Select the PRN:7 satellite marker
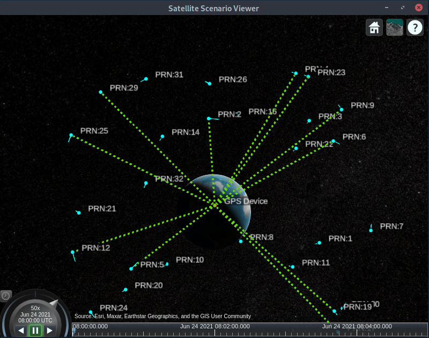 click(372, 229)
